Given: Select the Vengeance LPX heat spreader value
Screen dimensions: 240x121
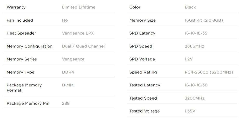Looking at the screenshot, I should pos(78,33).
